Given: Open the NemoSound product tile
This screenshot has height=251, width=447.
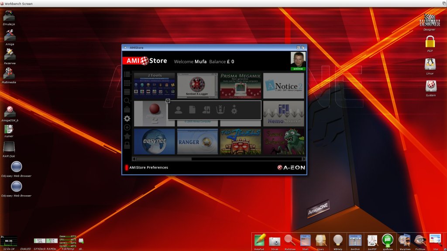Looking at the screenshot, I should tap(284, 114).
